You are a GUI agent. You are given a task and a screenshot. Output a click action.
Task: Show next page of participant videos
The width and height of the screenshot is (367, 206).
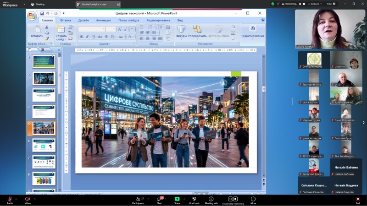[x=363, y=122]
